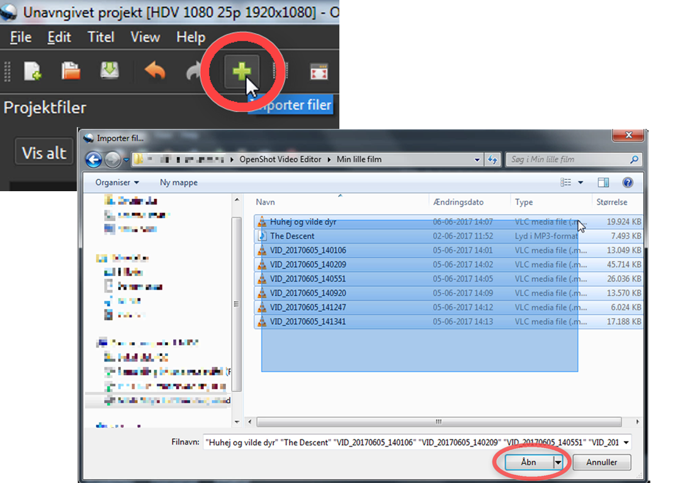Close the Importer fil dialog
Image resolution: width=680 pixels, height=483 pixels.
coord(628,136)
